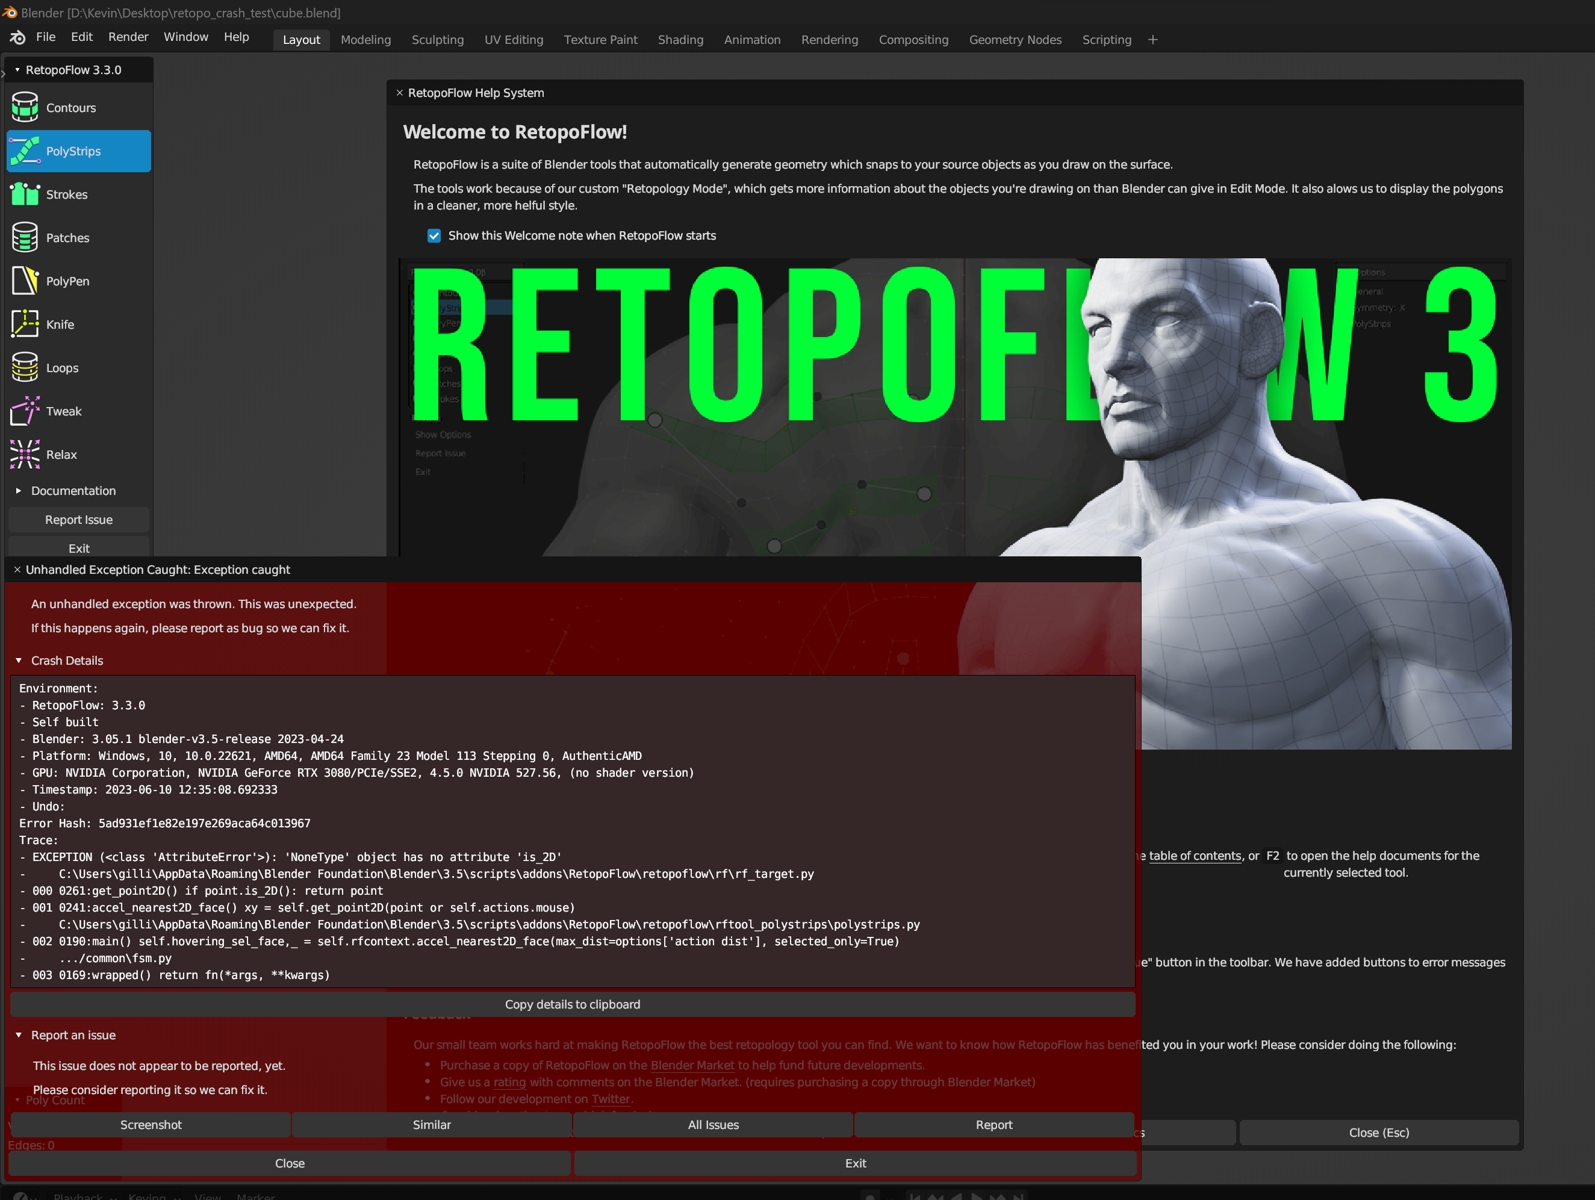1595x1200 pixels.
Task: Expand the Documentation section
Action: [19, 490]
